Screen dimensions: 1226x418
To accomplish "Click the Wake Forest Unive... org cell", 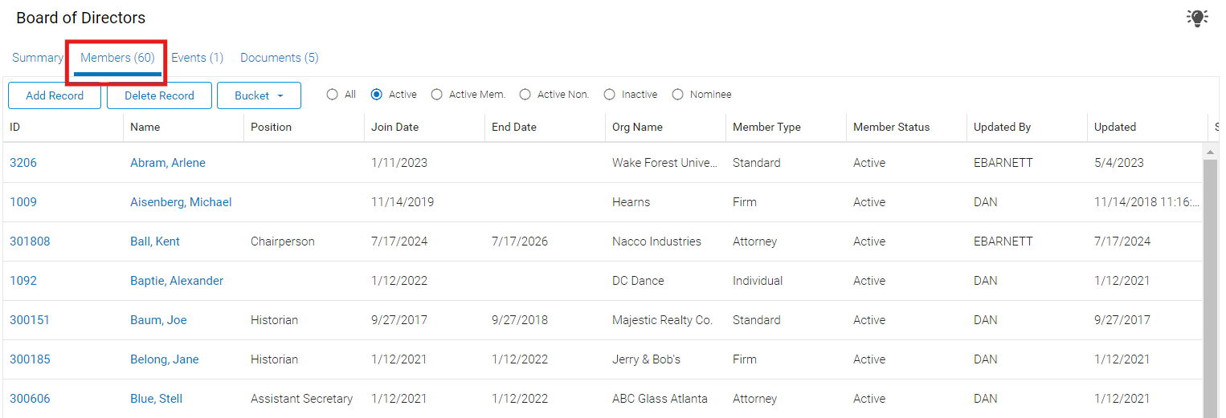I will [x=664, y=163].
